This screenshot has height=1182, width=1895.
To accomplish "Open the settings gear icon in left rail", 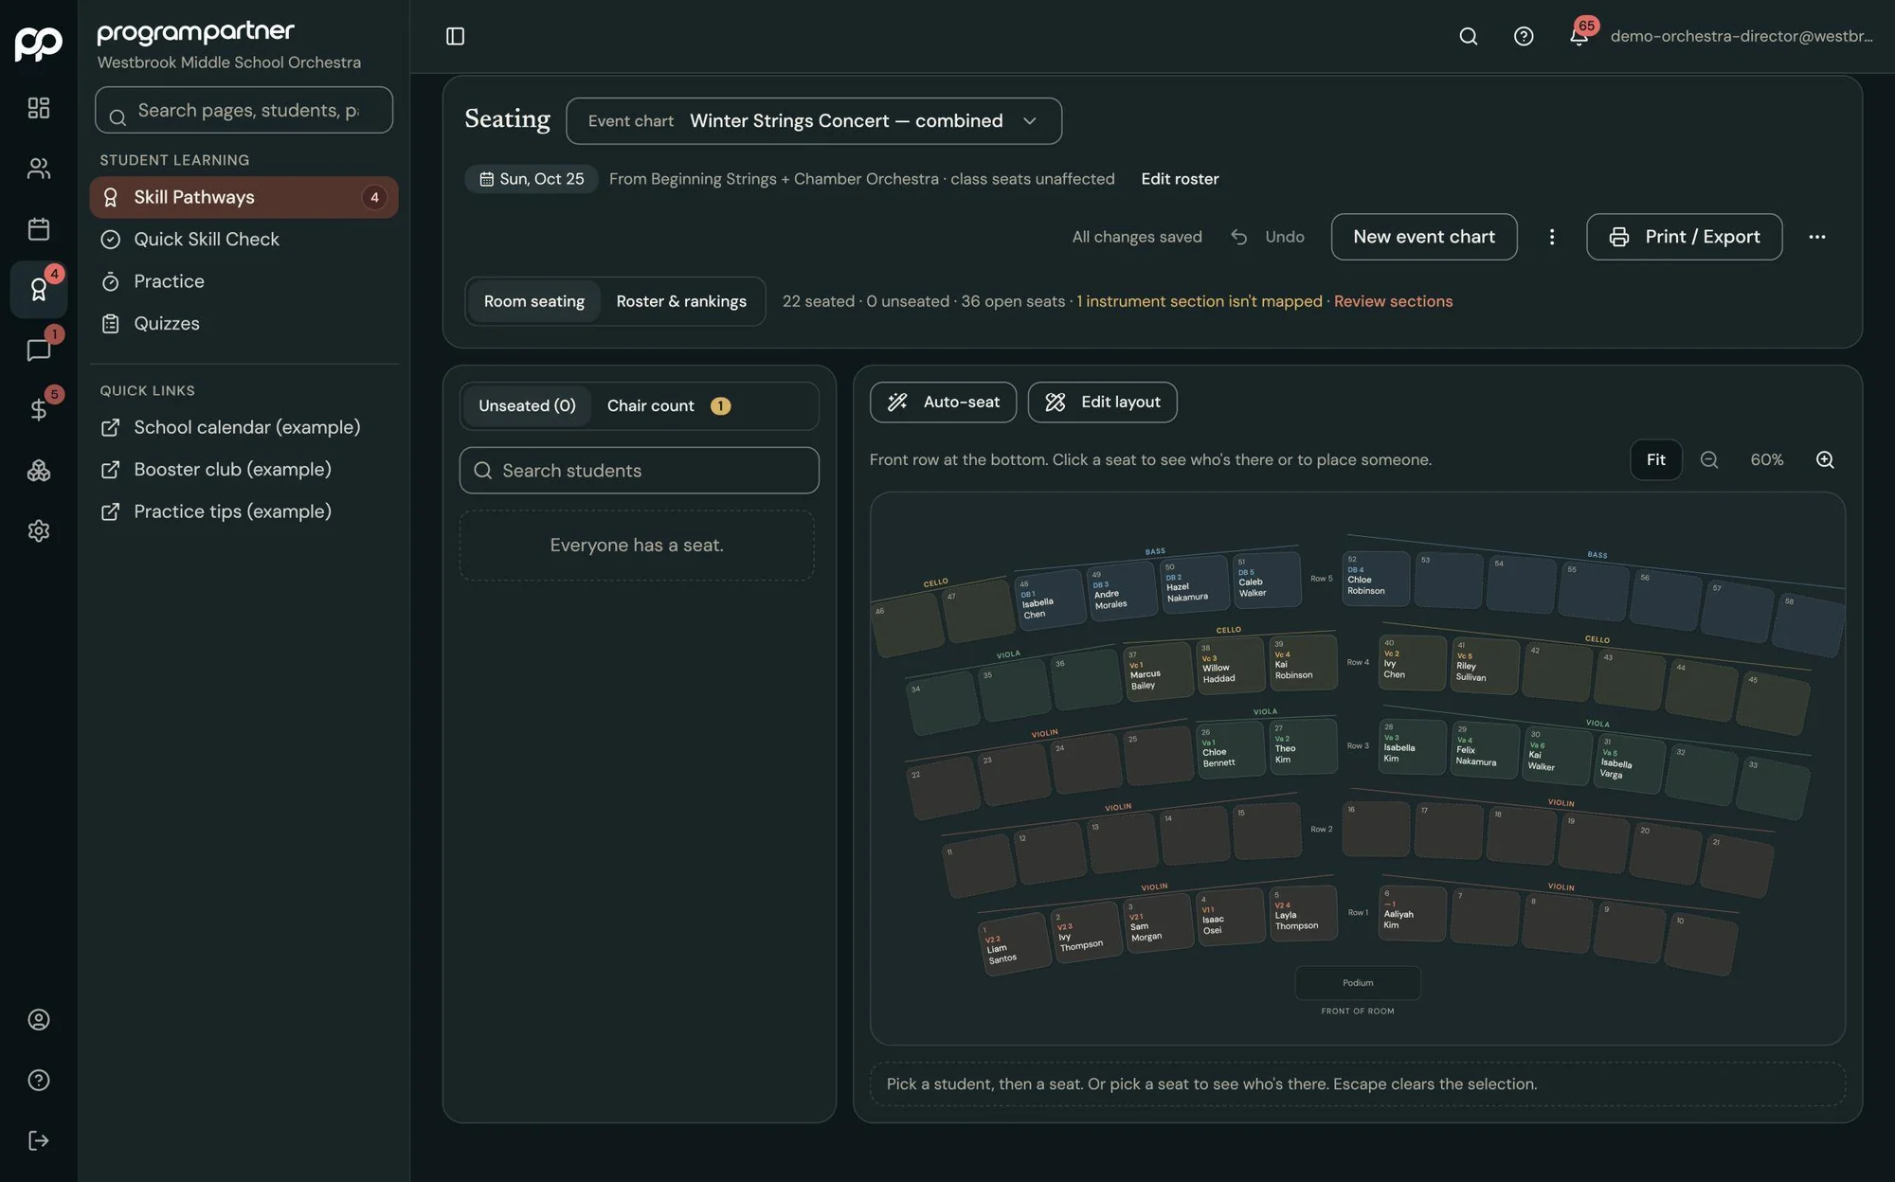I will (x=39, y=531).
